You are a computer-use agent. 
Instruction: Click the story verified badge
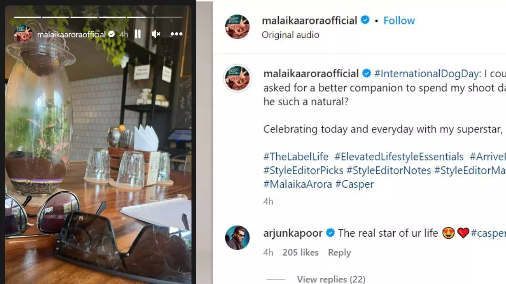pos(111,34)
